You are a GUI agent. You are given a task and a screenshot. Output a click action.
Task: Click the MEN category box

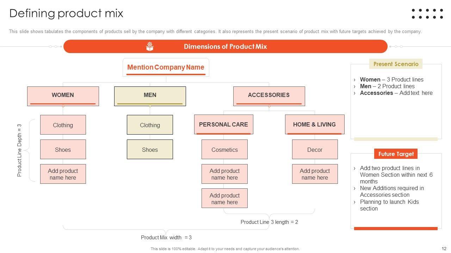150,96
